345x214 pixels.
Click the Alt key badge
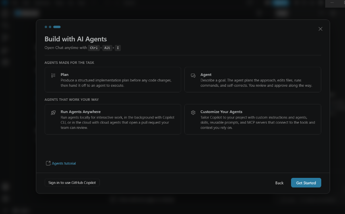click(x=107, y=48)
